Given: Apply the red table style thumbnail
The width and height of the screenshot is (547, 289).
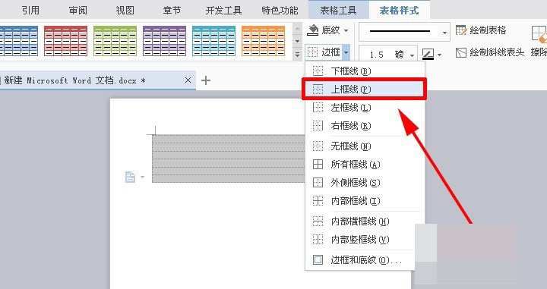Looking at the screenshot, I should pos(65,41).
